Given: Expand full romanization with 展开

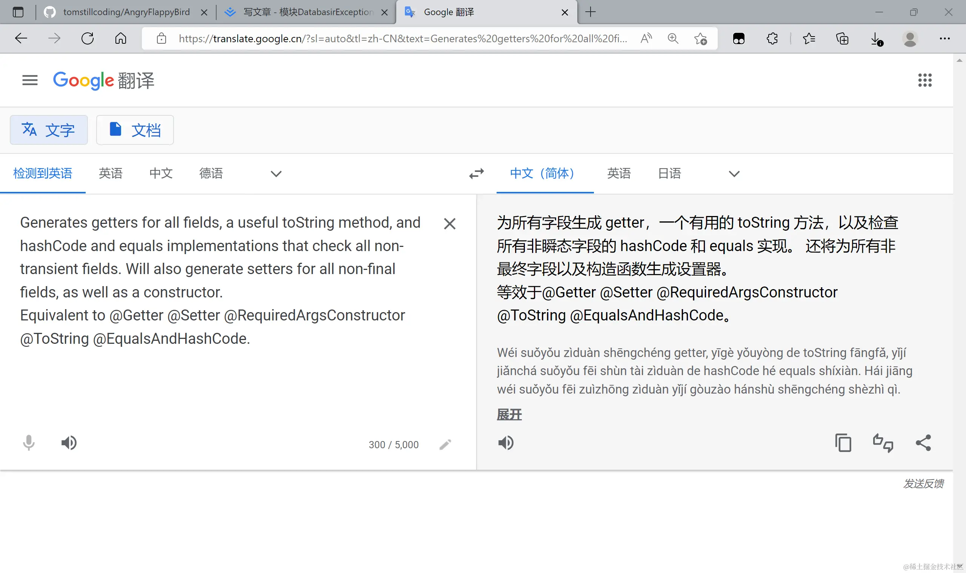Looking at the screenshot, I should 509,415.
